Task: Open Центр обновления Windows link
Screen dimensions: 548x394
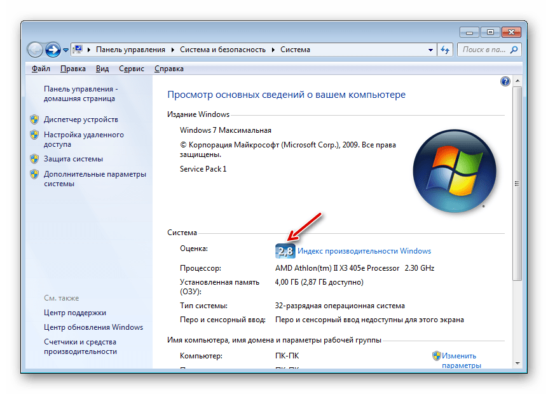Action: (93, 327)
